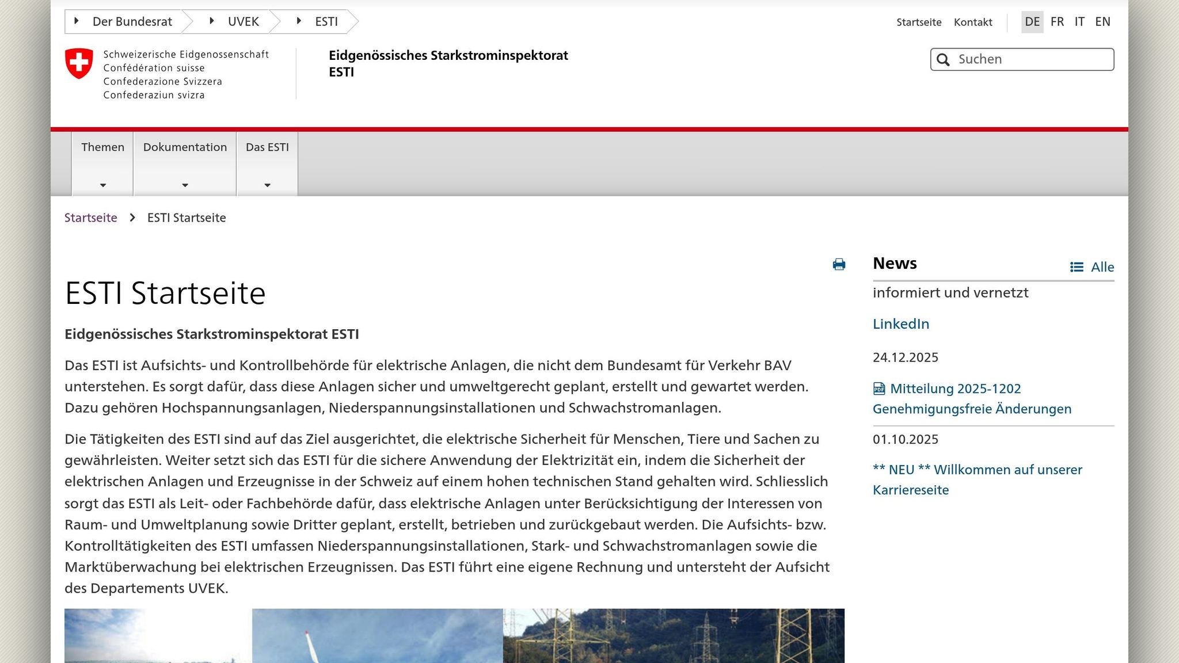Open the LinkedIn news link
Image resolution: width=1179 pixels, height=663 pixels.
(x=901, y=324)
